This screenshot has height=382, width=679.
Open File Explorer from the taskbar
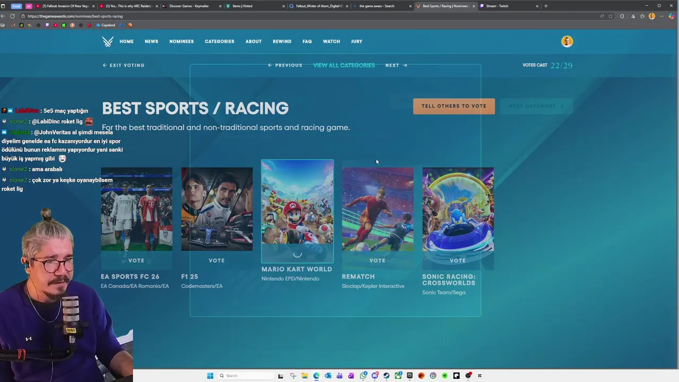pyautogui.click(x=304, y=376)
